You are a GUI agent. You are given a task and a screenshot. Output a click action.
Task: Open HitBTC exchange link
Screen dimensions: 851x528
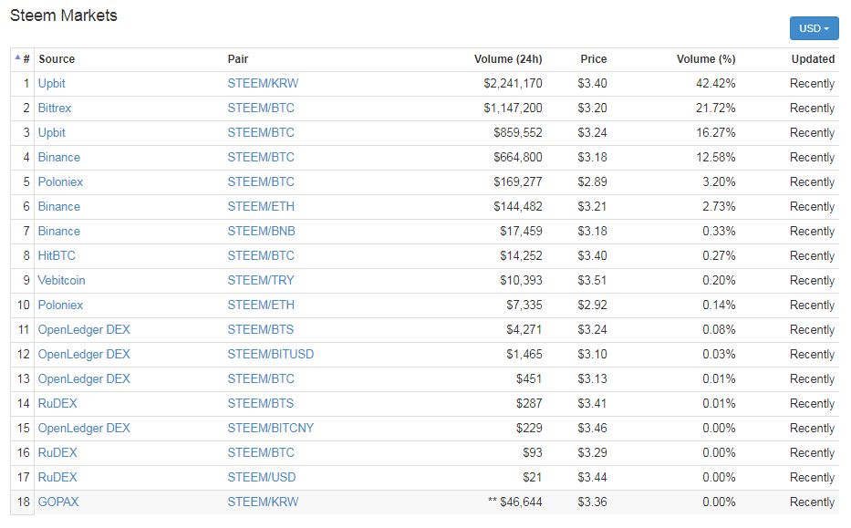[x=56, y=256]
